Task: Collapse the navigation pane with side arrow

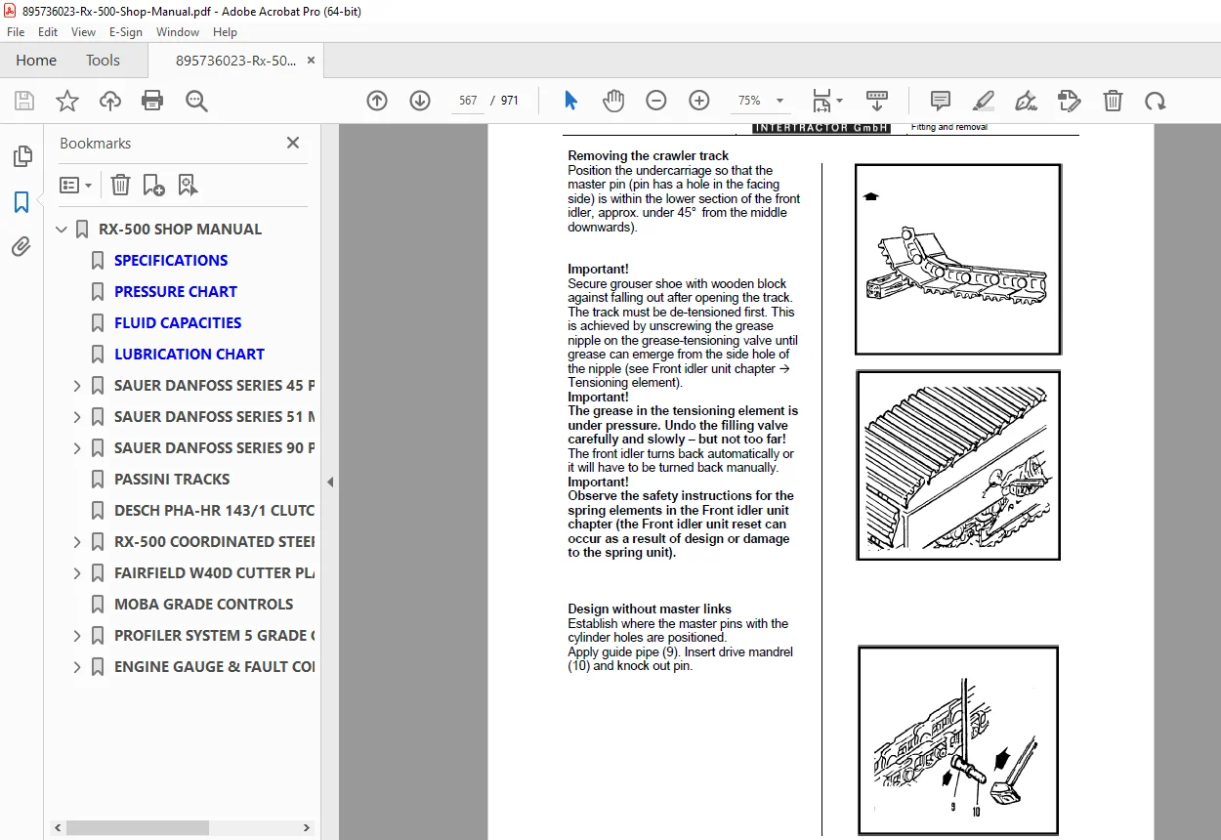Action: pyautogui.click(x=330, y=482)
